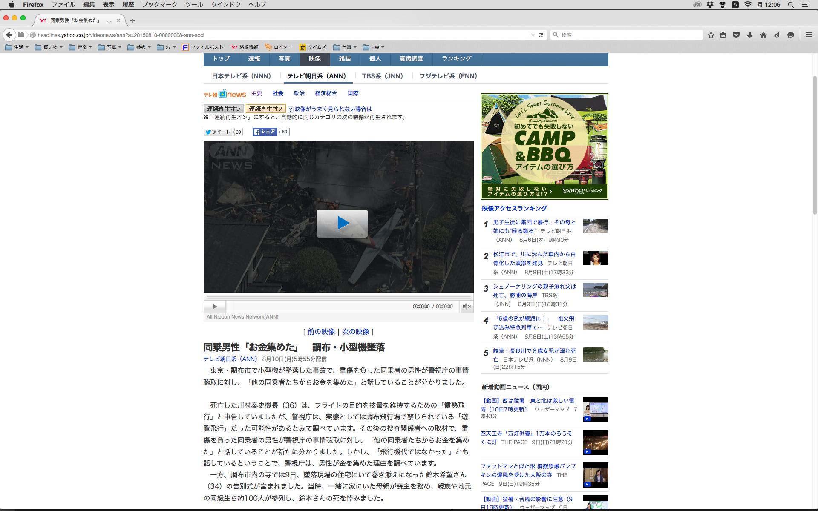This screenshot has width=818, height=511.
Task: Click the bookmark star icon
Action: (x=711, y=35)
